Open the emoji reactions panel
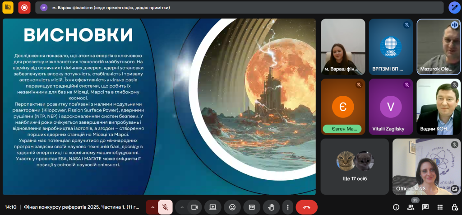Viewport: 462px width, 215px height. click(x=232, y=207)
